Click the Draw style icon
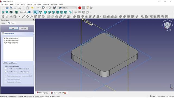The image size is (174, 98). point(11,12)
